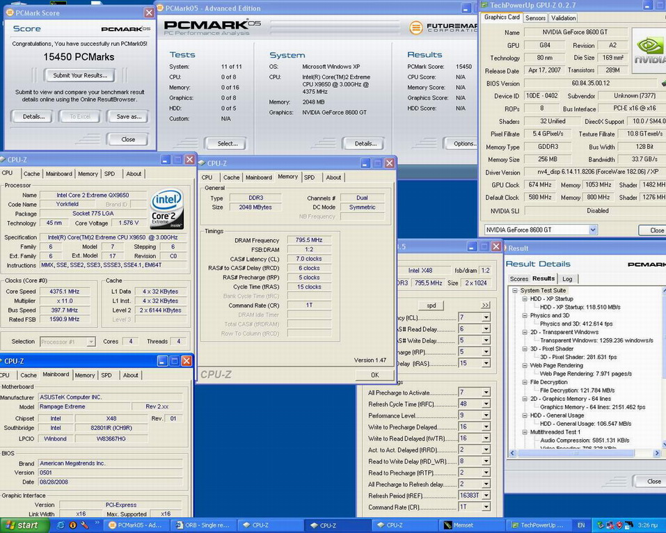Select "3D - Pixel Shader: 281.631 fps" row
Screen dimensions: 666x533
[578, 357]
